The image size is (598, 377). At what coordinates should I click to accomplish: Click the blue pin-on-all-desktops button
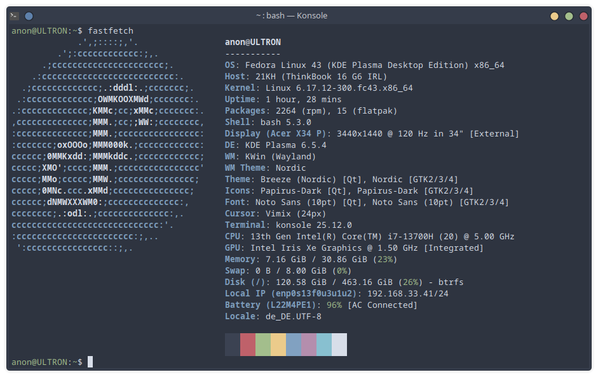click(x=29, y=16)
